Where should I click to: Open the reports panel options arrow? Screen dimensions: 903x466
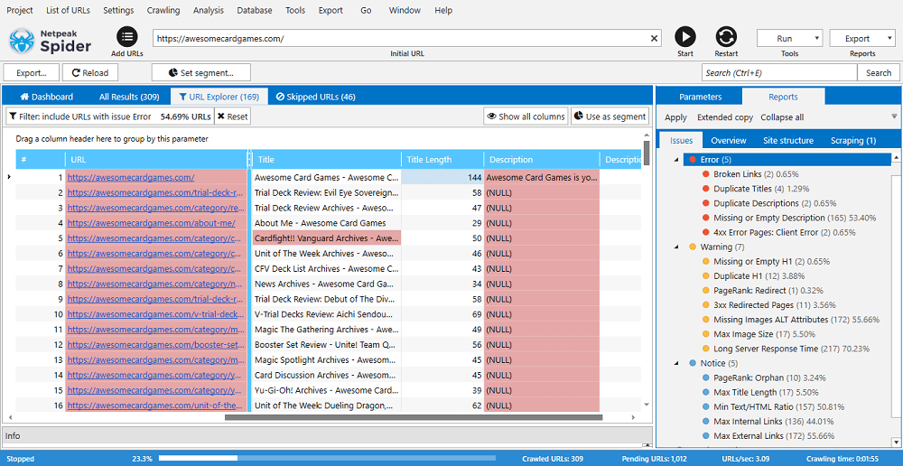coord(894,116)
